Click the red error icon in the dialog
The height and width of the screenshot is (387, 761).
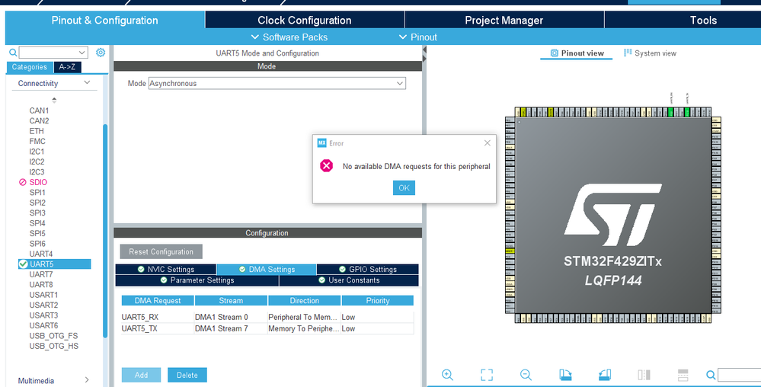327,166
